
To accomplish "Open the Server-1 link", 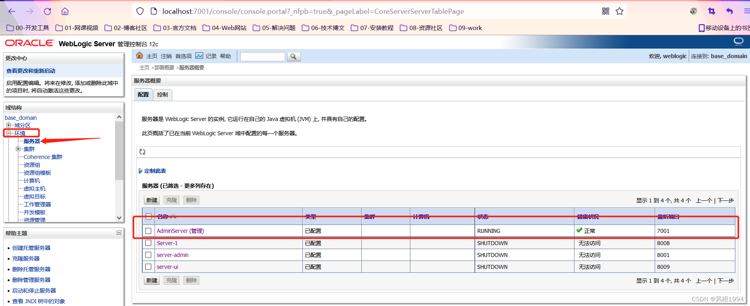I will (x=167, y=243).
